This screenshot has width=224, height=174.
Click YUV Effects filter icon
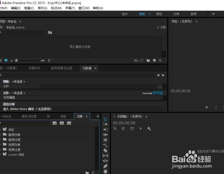tap(69, 123)
